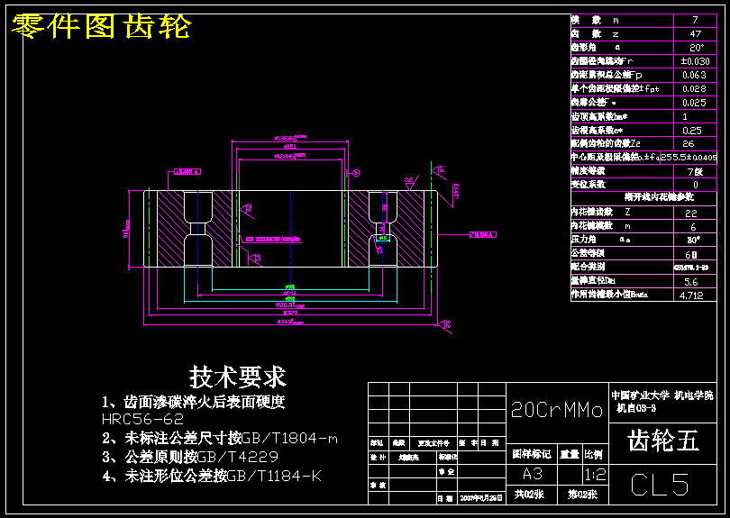Click the 模数 value 7 cell

pos(695,20)
